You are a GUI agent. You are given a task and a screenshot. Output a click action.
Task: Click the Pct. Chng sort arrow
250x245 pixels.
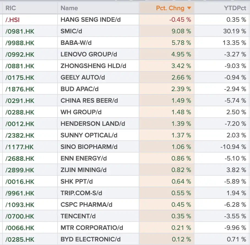coord(189,8)
